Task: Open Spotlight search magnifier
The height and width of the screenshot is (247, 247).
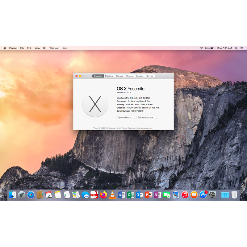Action: [236, 48]
